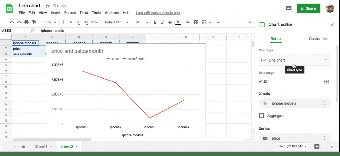Activate the paint format tool

(34, 22)
